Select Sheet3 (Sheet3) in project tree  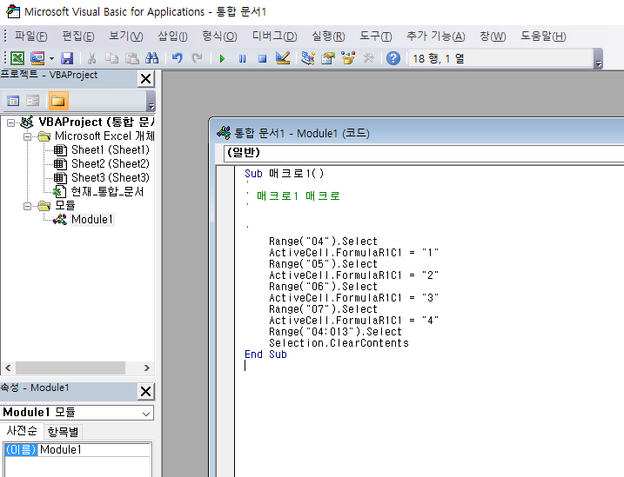pos(111,177)
